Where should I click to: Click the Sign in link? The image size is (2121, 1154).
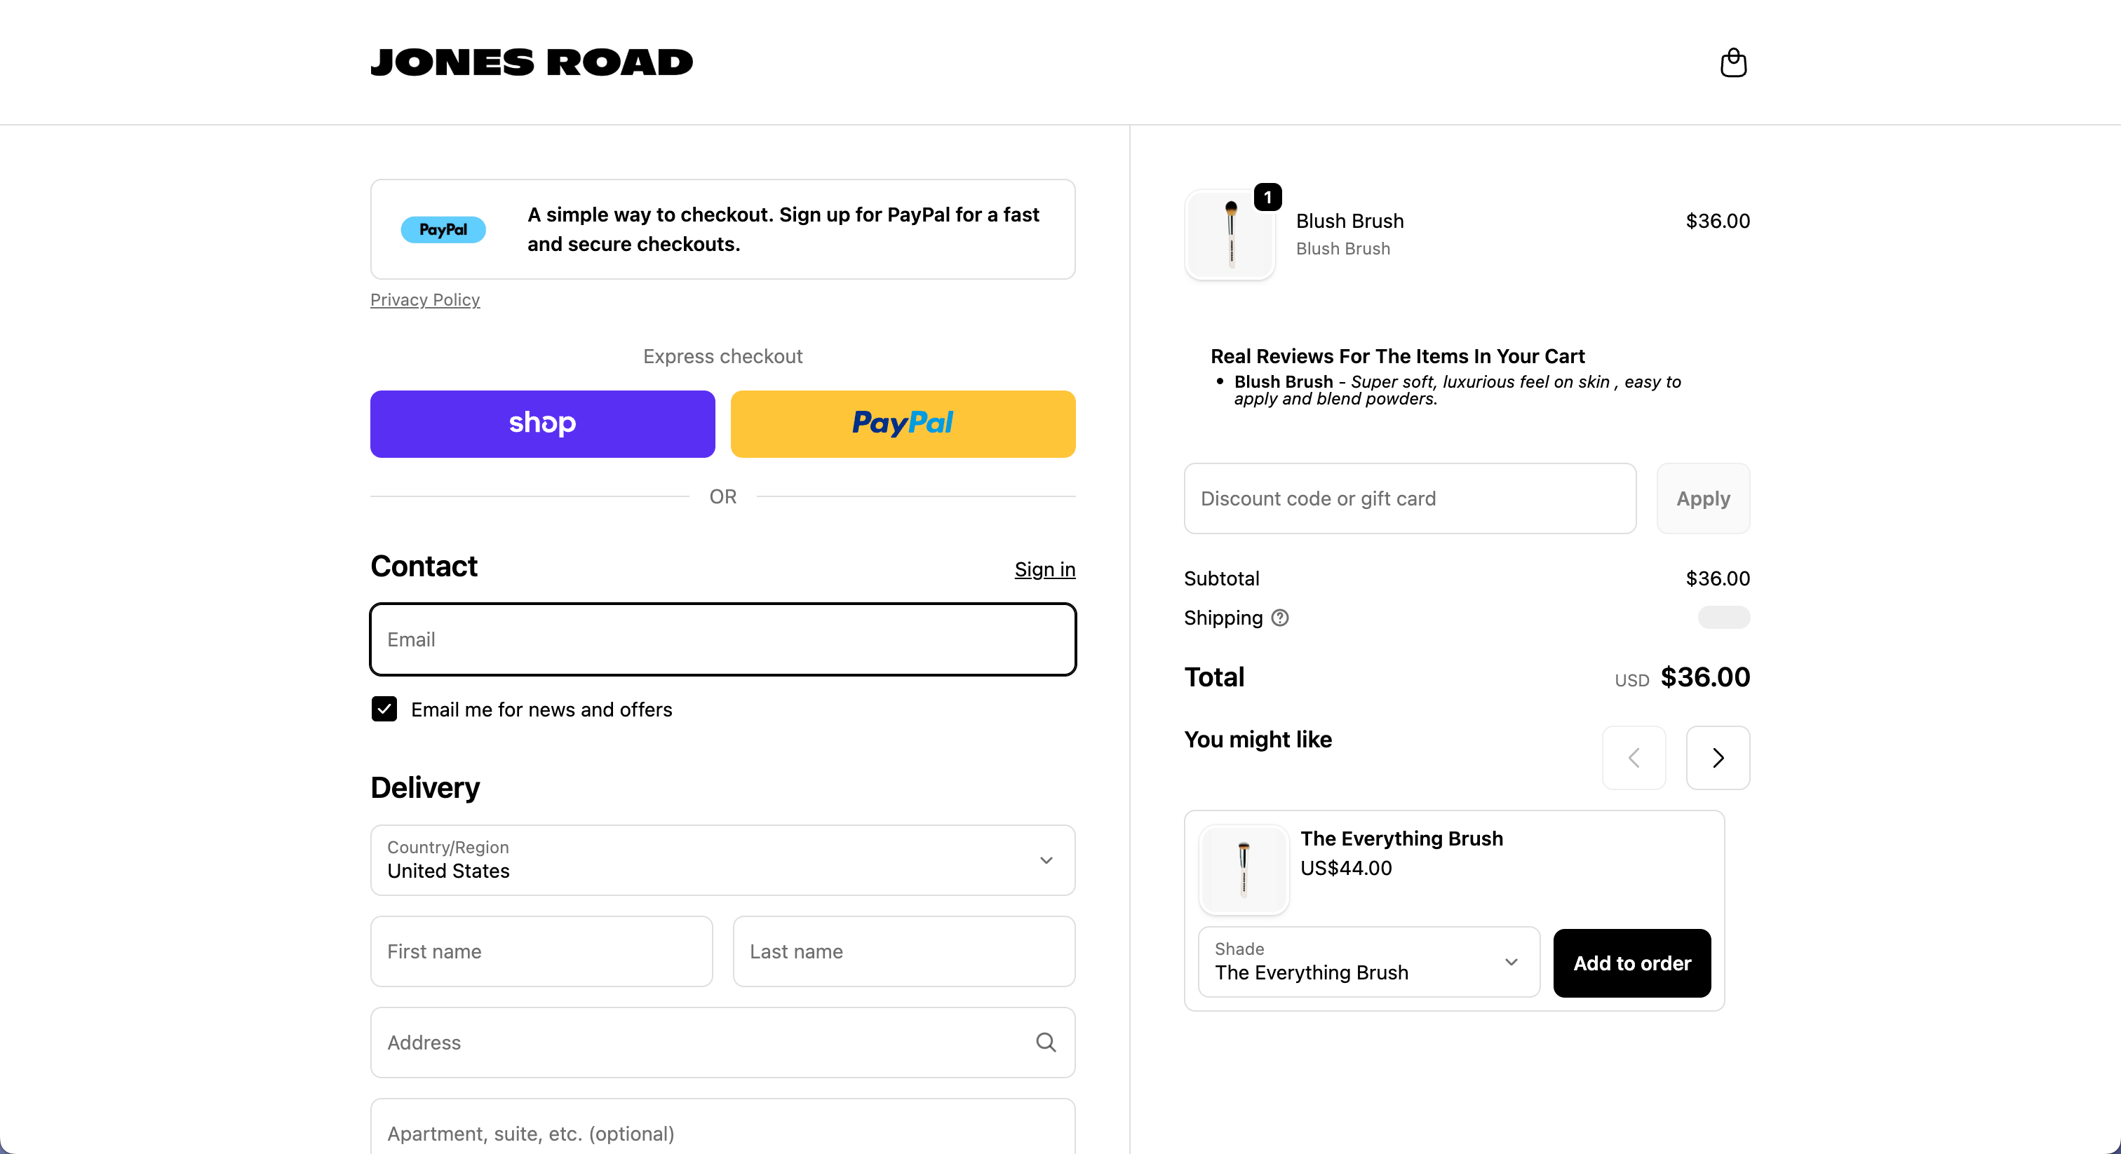1044,569
